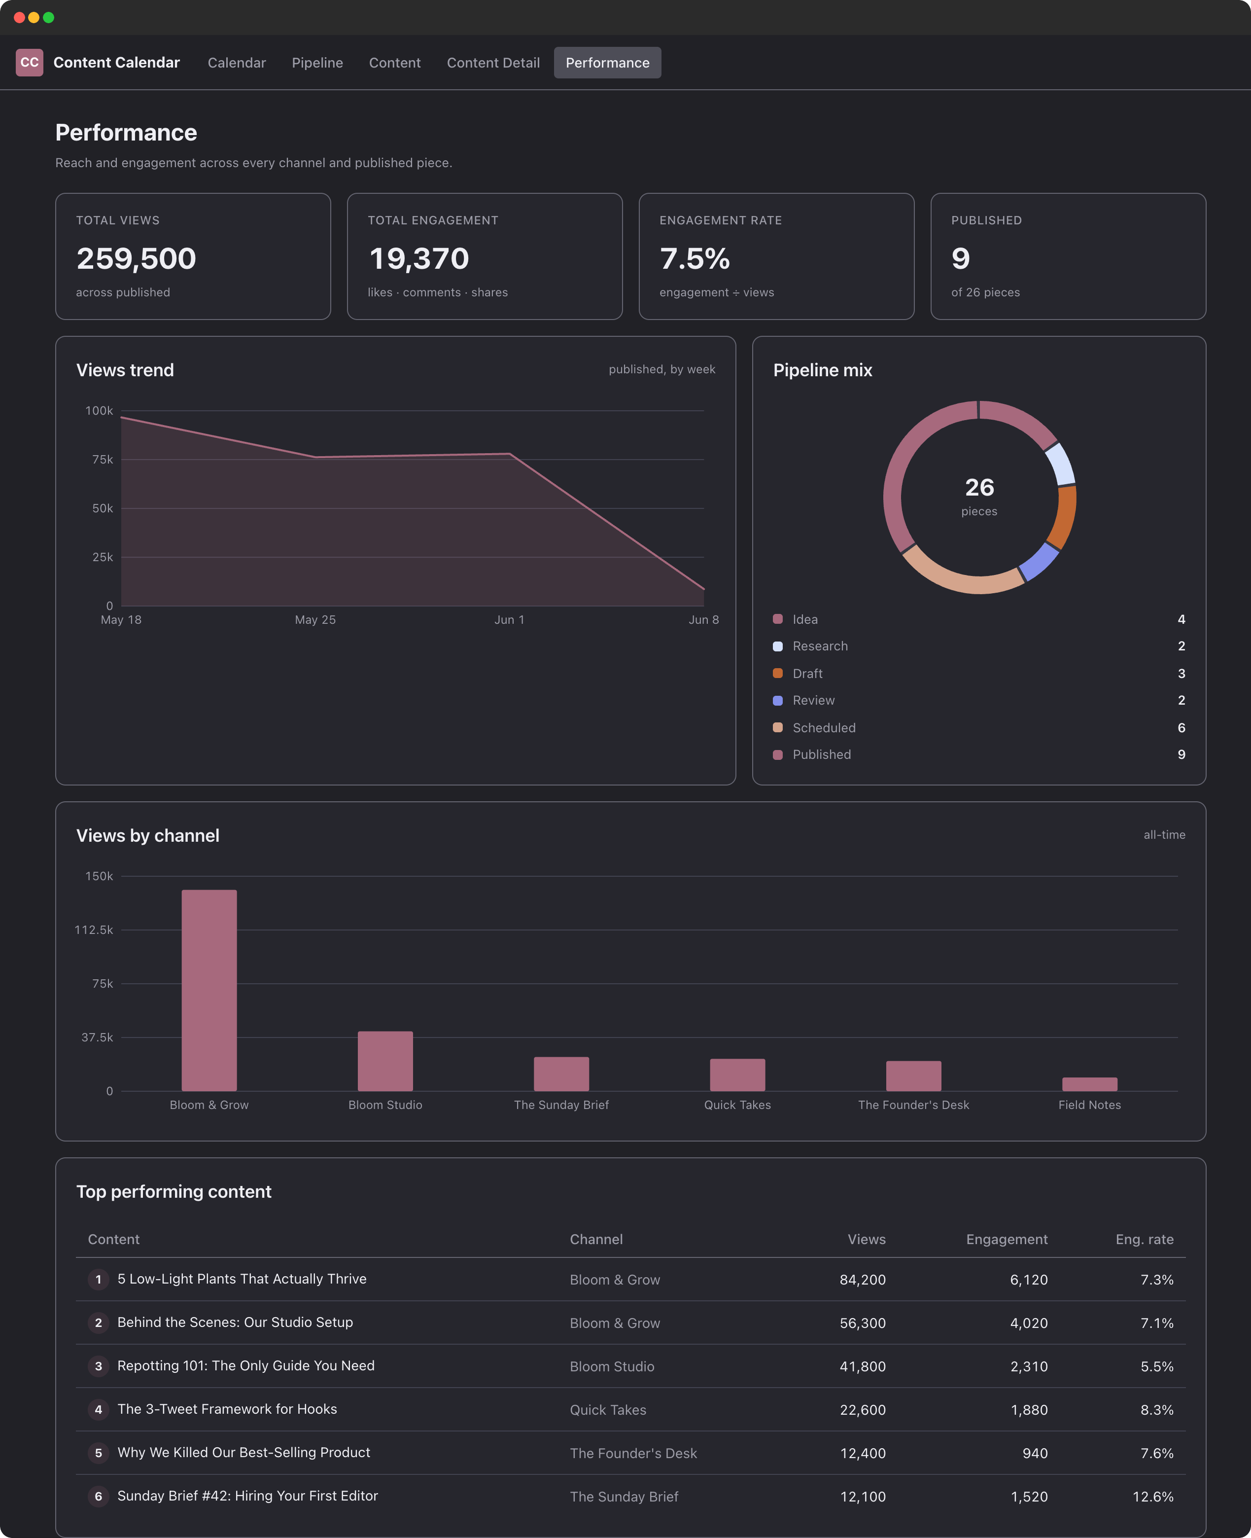Open the Content Detail tab
The image size is (1251, 1538).
tap(493, 63)
